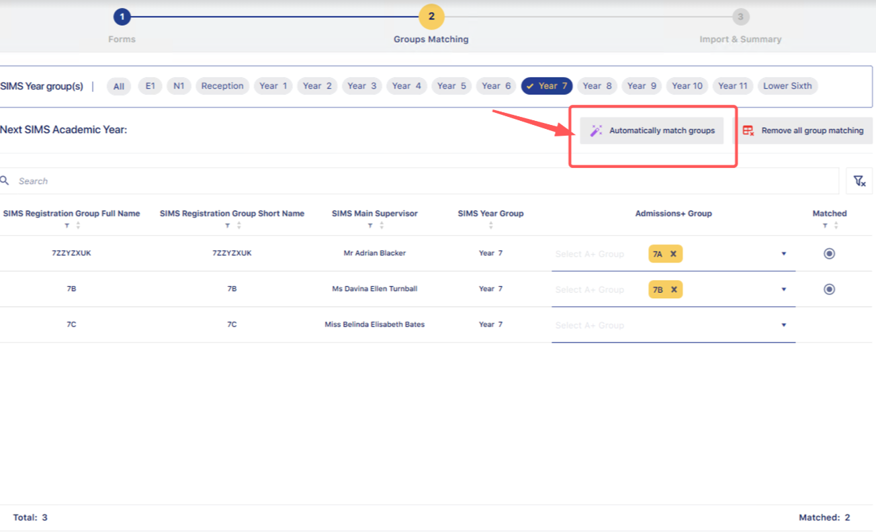Select the All year group chip
876x532 pixels.
coord(119,86)
